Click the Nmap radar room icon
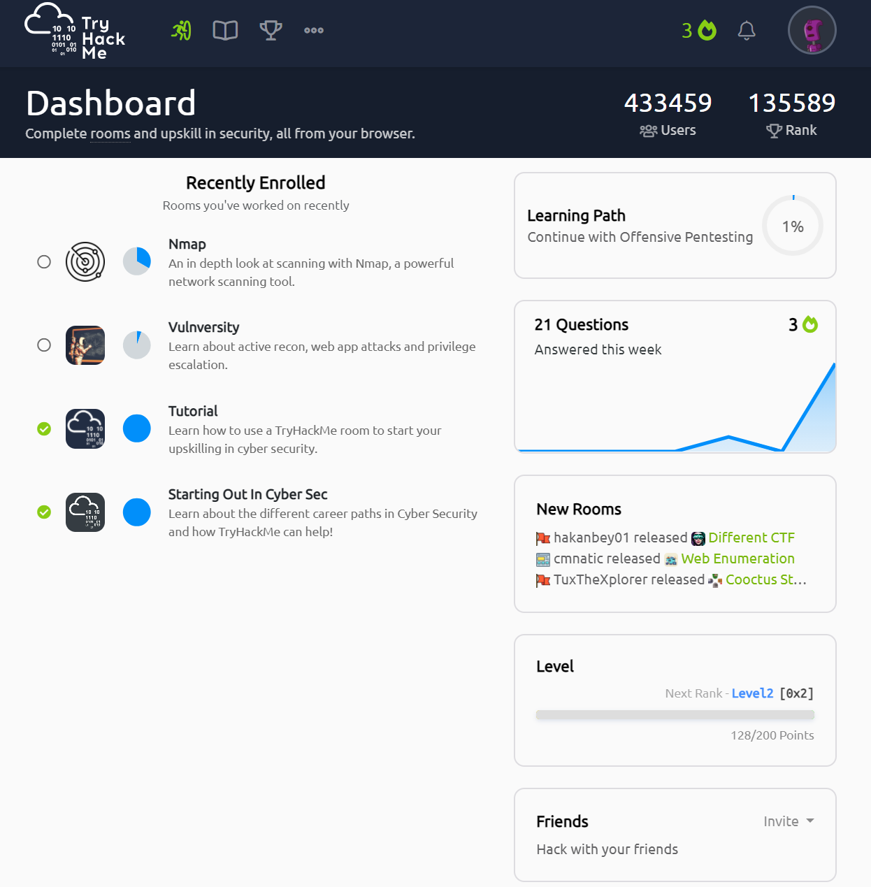This screenshot has height=887, width=871. click(x=85, y=262)
